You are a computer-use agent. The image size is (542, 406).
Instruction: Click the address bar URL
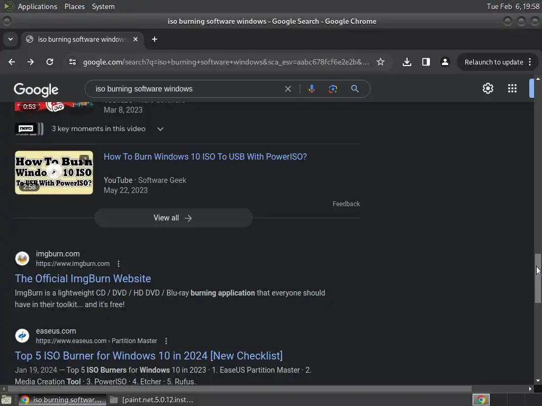[x=226, y=62]
